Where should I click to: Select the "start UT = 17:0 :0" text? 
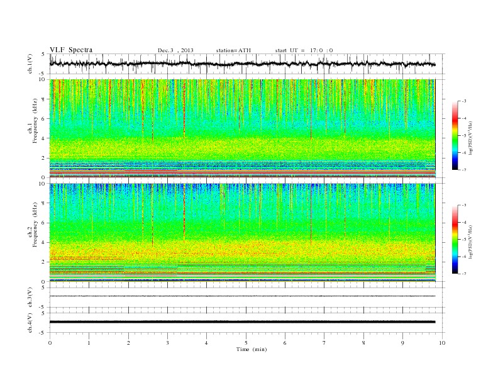[x=304, y=50]
